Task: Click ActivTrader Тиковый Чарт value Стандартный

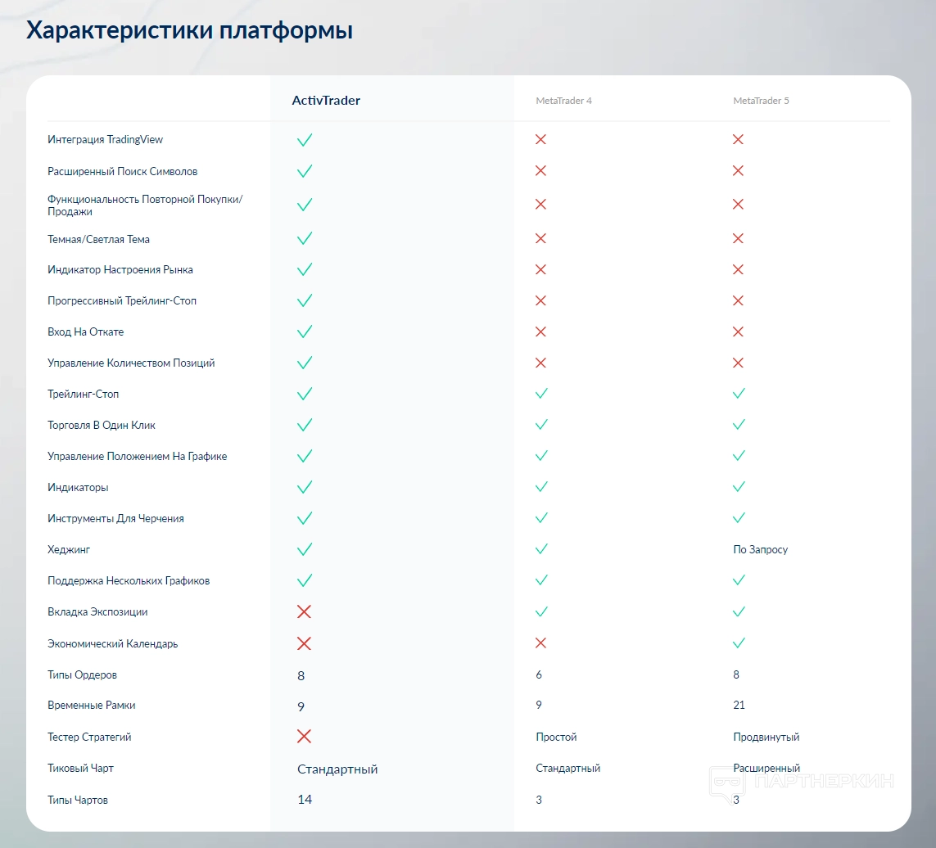Action: pos(337,769)
